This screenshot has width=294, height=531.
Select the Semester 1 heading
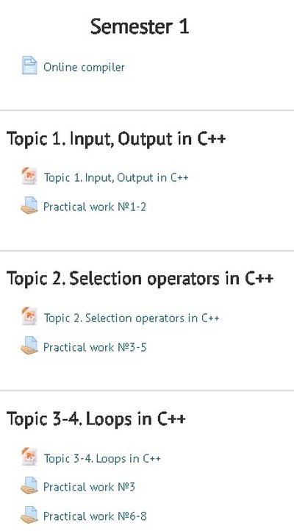pyautogui.click(x=140, y=26)
